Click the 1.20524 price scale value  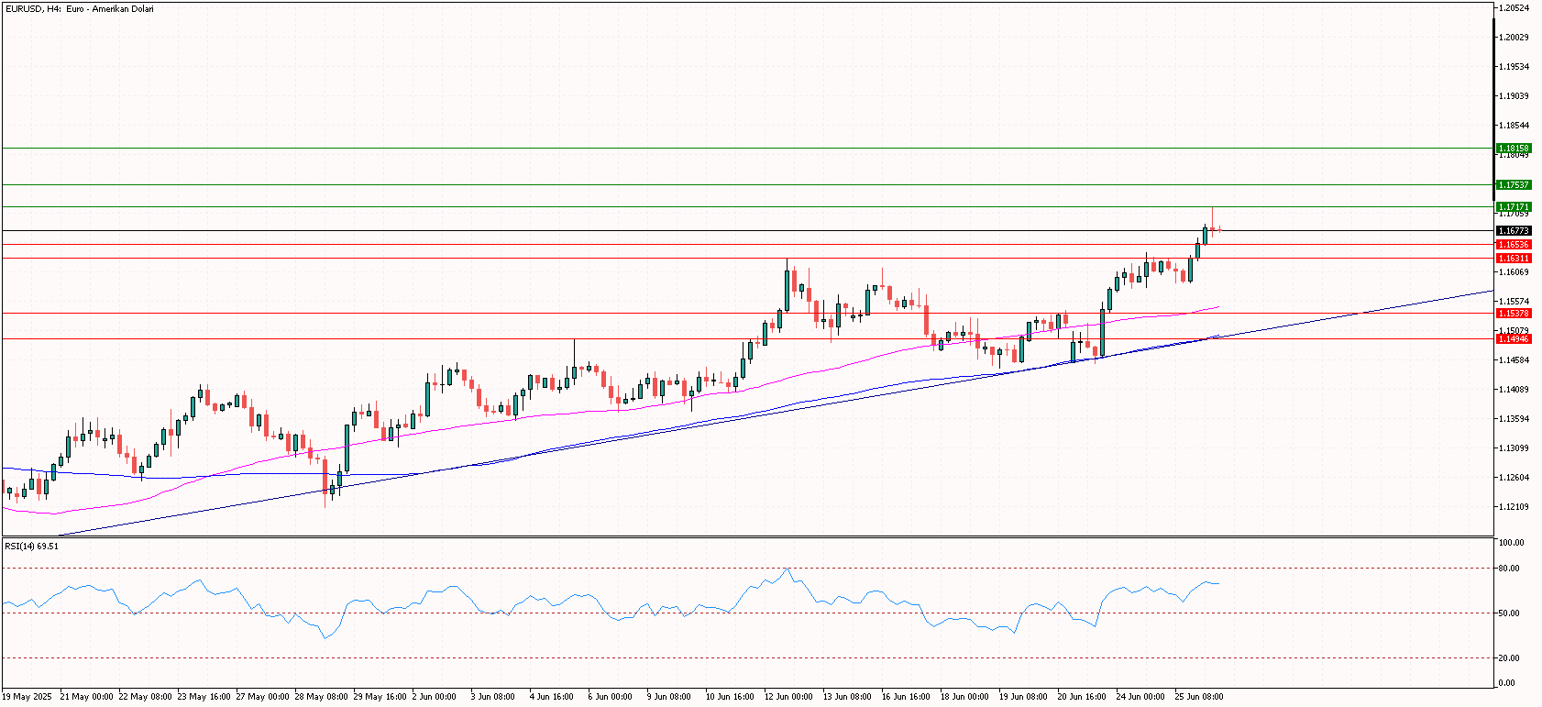[x=1514, y=8]
